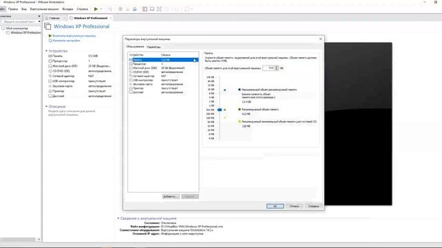Viewport: 442px width, 248px height.
Task: Select the Windows XP Professional tab
Action: (x=90, y=18)
